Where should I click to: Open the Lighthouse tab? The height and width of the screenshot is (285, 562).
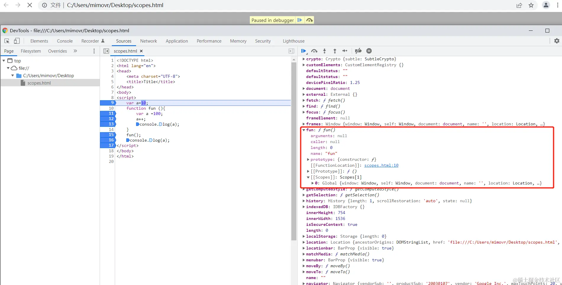tap(294, 41)
